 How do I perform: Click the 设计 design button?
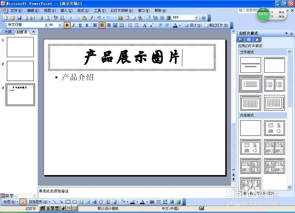tap(193, 25)
